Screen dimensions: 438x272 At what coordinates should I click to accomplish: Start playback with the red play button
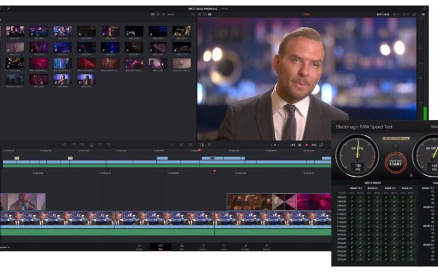point(307,145)
